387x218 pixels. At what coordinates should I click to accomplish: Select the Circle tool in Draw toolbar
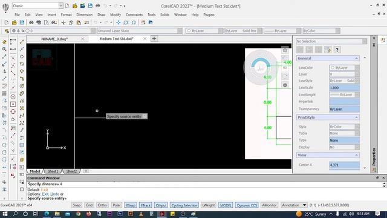(x=22, y=56)
